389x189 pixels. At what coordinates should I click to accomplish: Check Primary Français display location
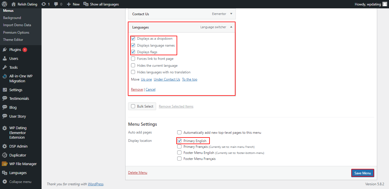[179, 147]
